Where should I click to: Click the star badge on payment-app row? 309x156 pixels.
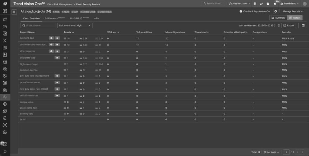(57, 38)
